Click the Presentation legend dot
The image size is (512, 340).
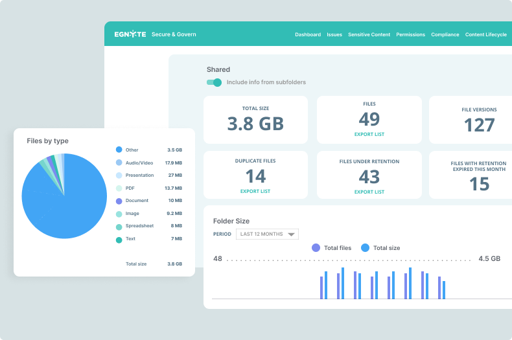(x=119, y=176)
